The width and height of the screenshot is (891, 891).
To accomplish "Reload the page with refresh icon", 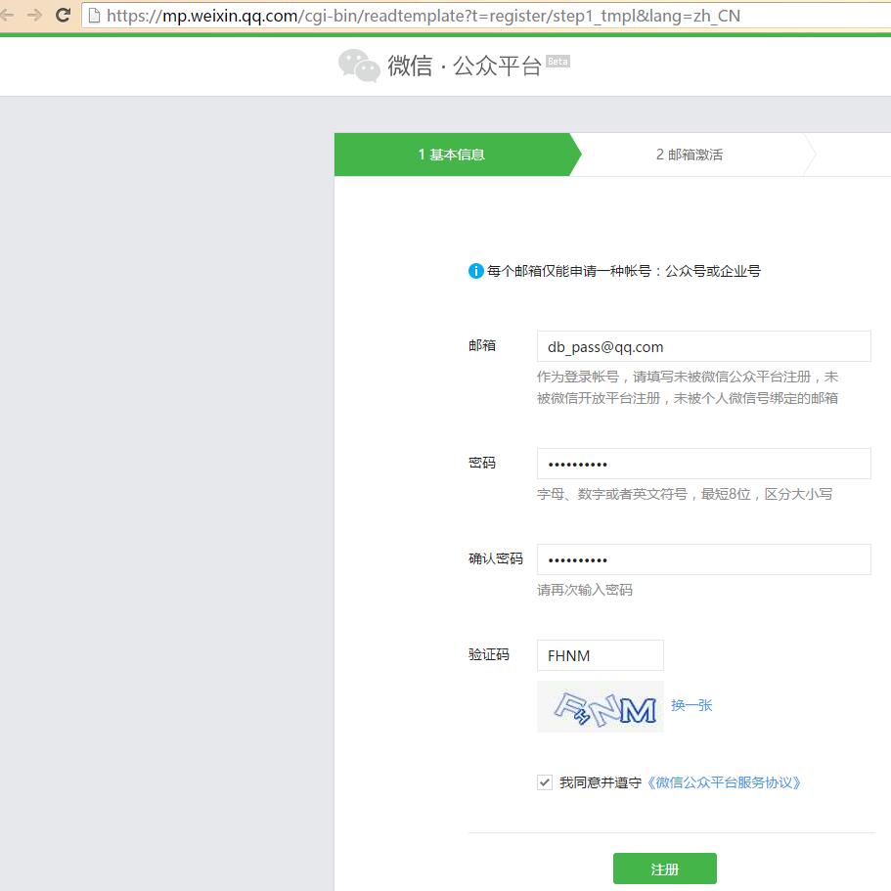I will click(63, 15).
